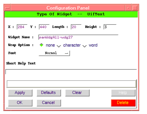Screen dimensions: 147x114
Task: Click the Apply button
Action: click(20, 93)
